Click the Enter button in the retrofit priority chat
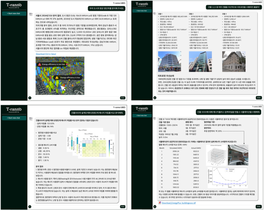Screen dimensions: 264x210 [x=259, y=98]
